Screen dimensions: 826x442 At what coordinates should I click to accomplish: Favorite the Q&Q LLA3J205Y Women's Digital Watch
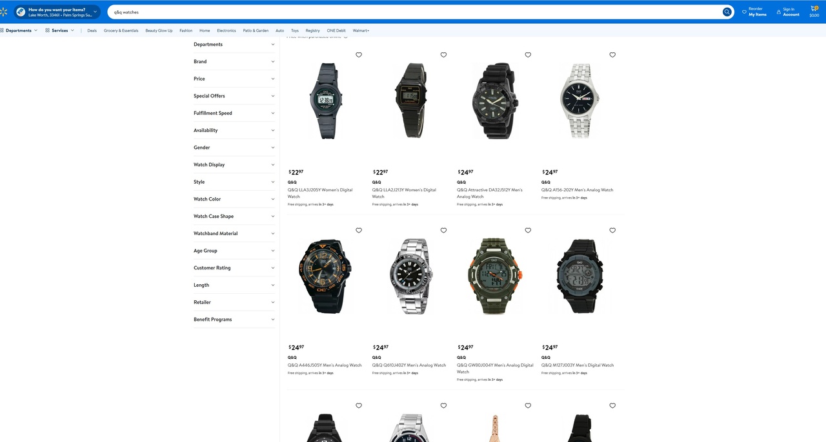(x=359, y=55)
